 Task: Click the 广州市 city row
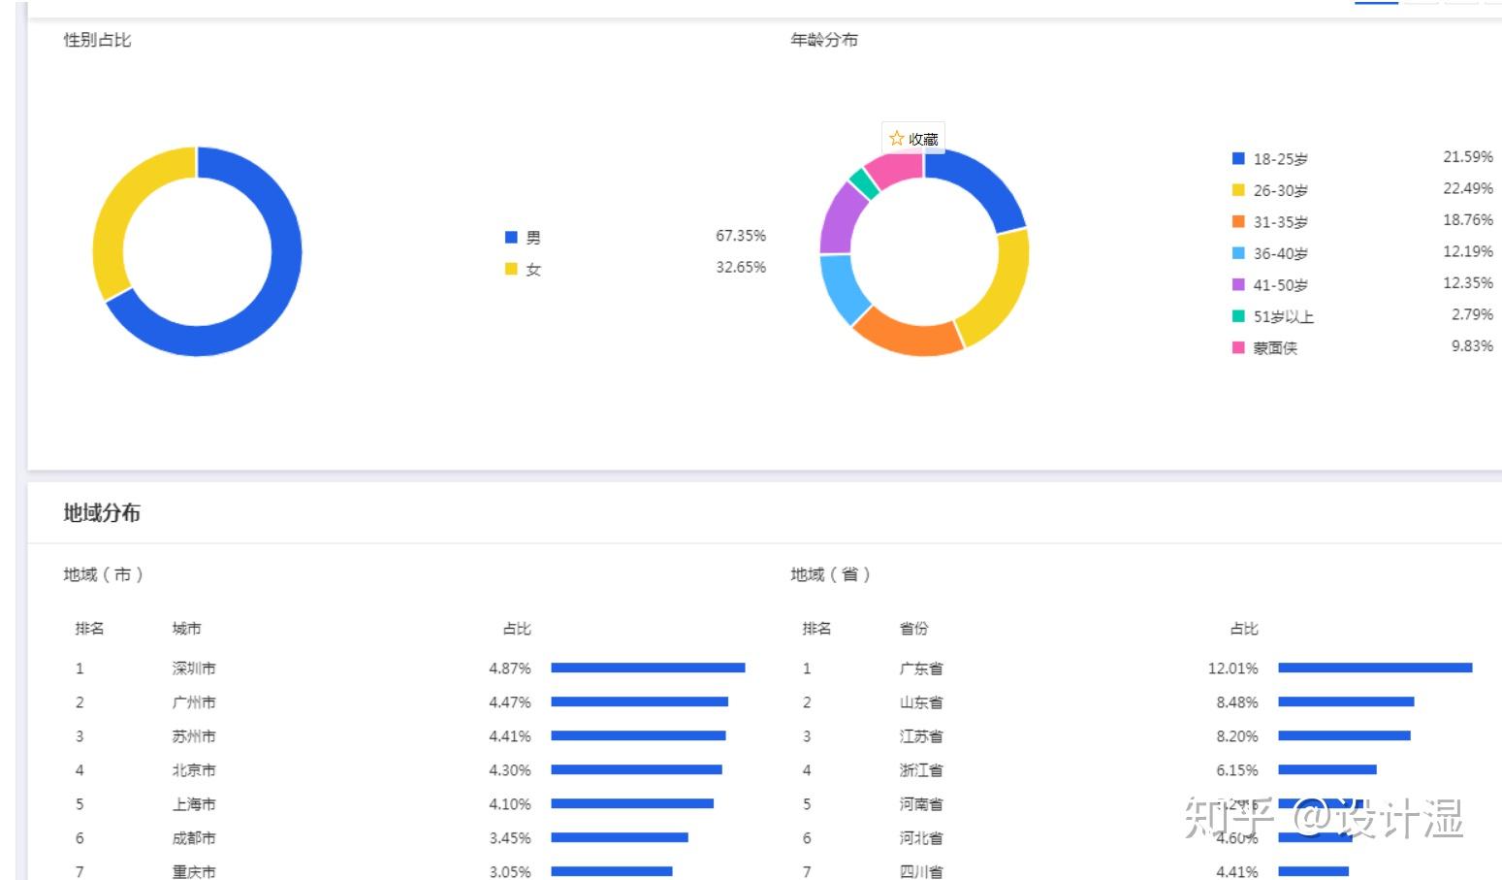tap(409, 702)
